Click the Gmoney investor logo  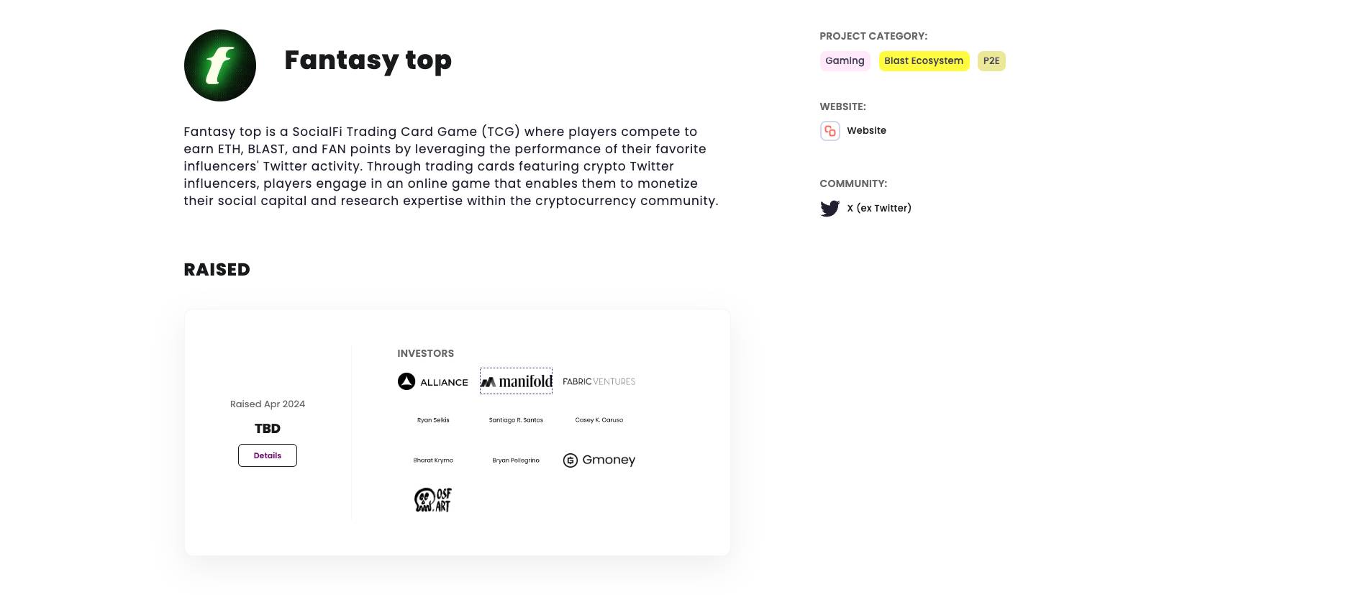(599, 460)
